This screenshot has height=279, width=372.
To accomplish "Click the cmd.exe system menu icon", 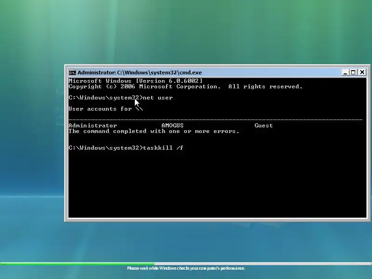I will click(x=72, y=73).
